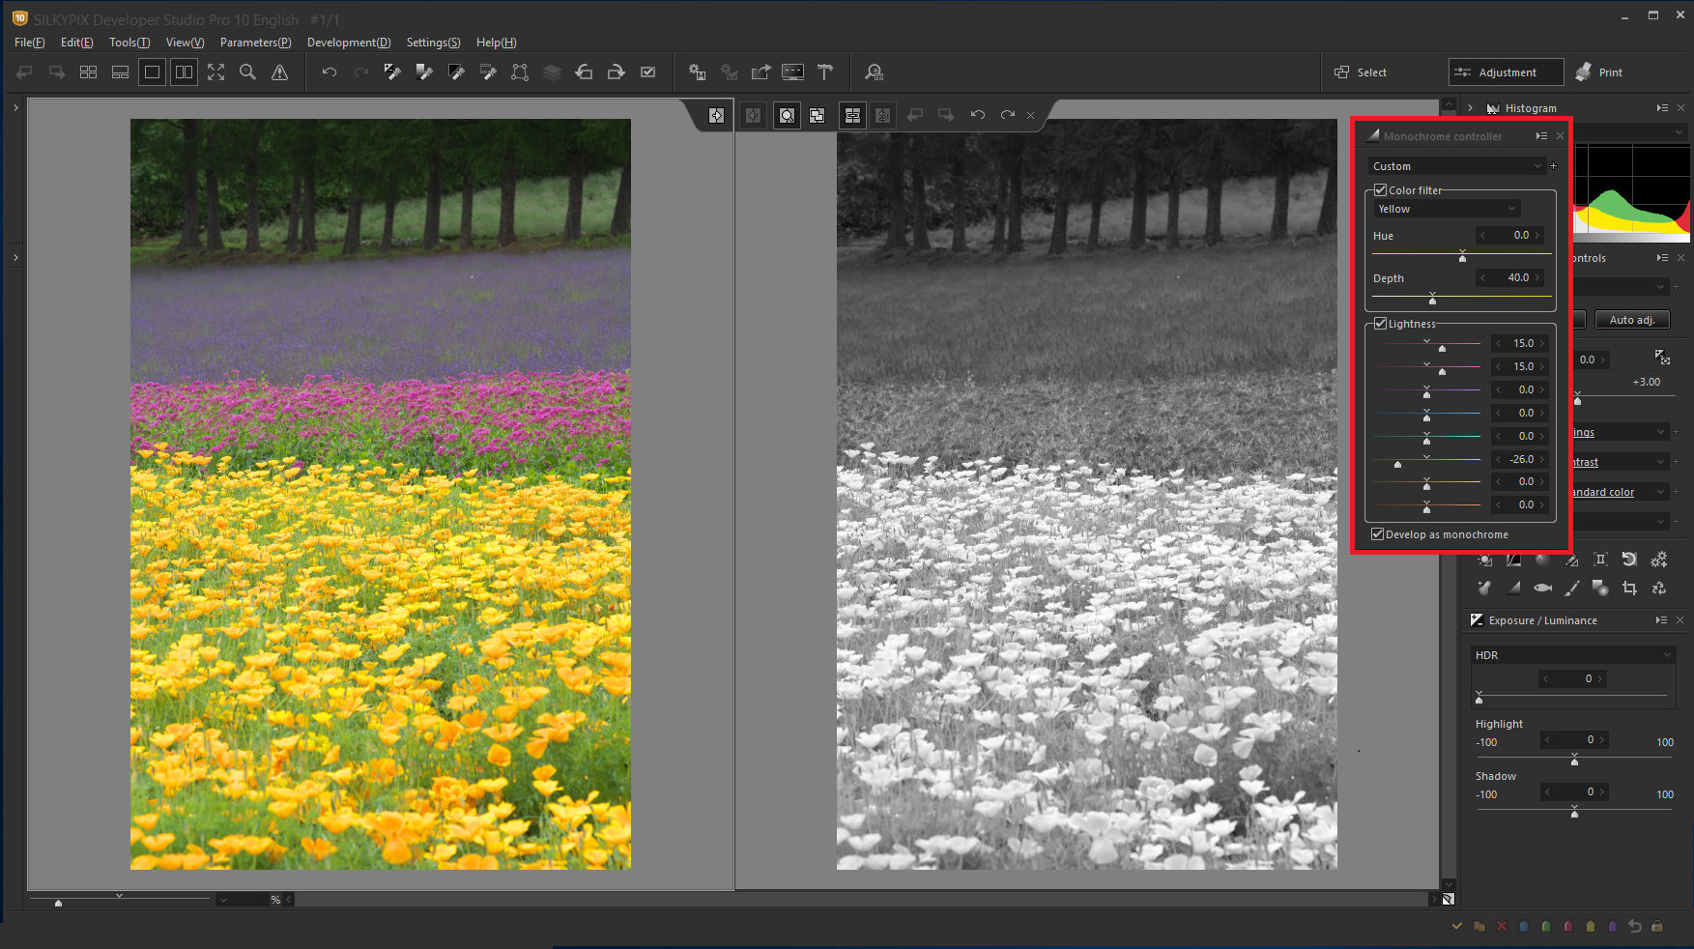Click the Hue slider handle

click(x=1462, y=257)
